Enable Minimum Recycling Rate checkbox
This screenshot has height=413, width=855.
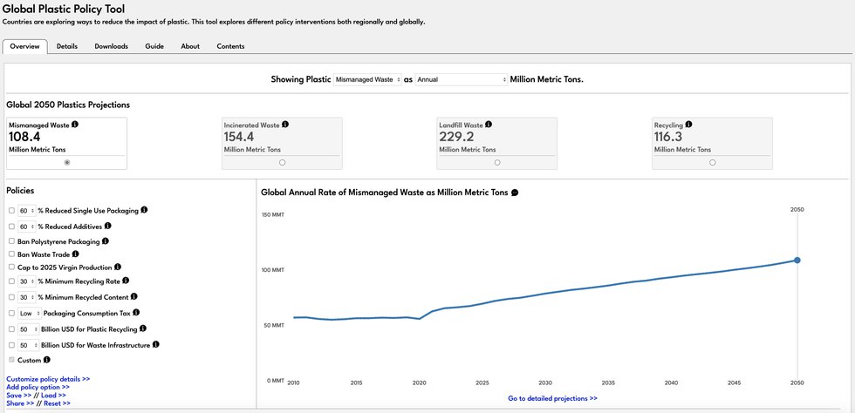pos(12,281)
